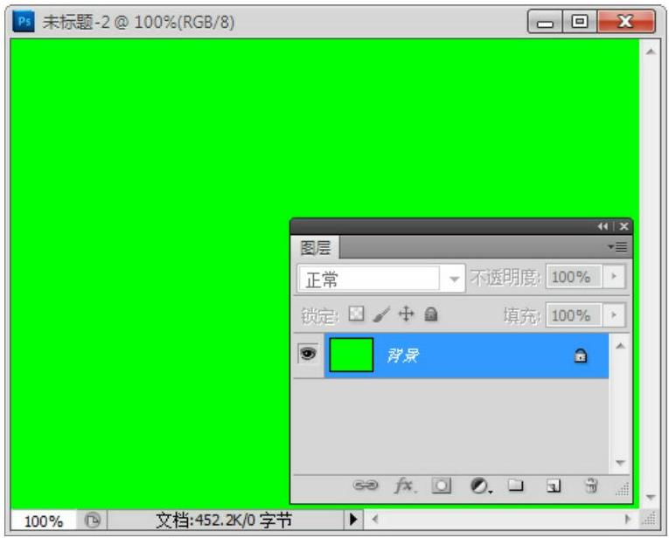Viewport: 669px width, 538px height.
Task: Open the layers panel flyout menu
Action: (x=619, y=247)
